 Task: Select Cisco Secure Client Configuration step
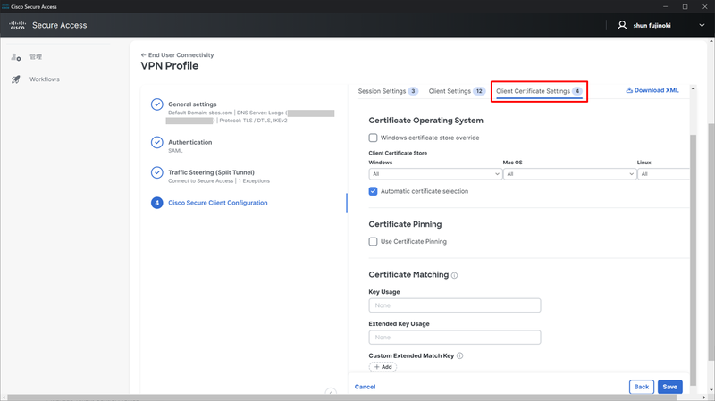217,203
